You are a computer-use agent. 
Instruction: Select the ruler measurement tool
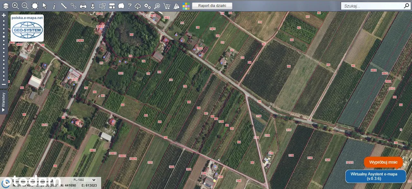tap(64, 6)
